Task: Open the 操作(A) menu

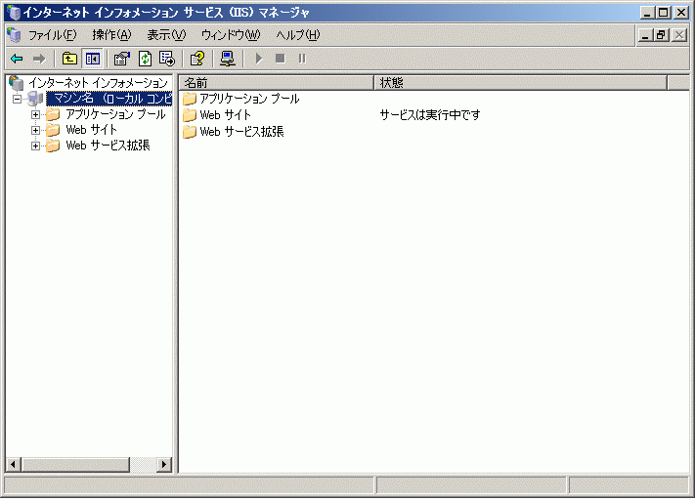Action: [111, 35]
